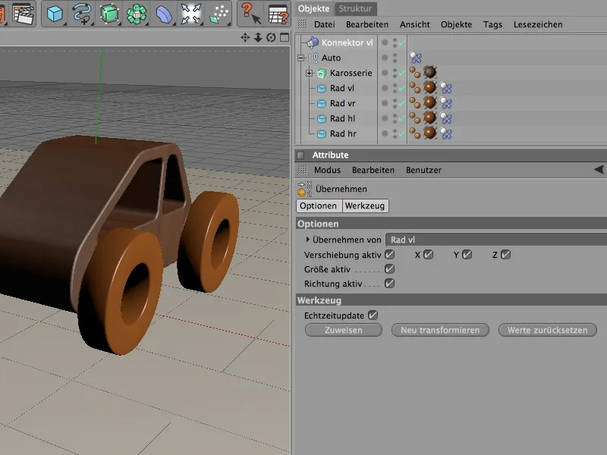Toggle the Echtzeitupdate checkbox
Viewport: 607px width, 455px height.
[x=373, y=315]
